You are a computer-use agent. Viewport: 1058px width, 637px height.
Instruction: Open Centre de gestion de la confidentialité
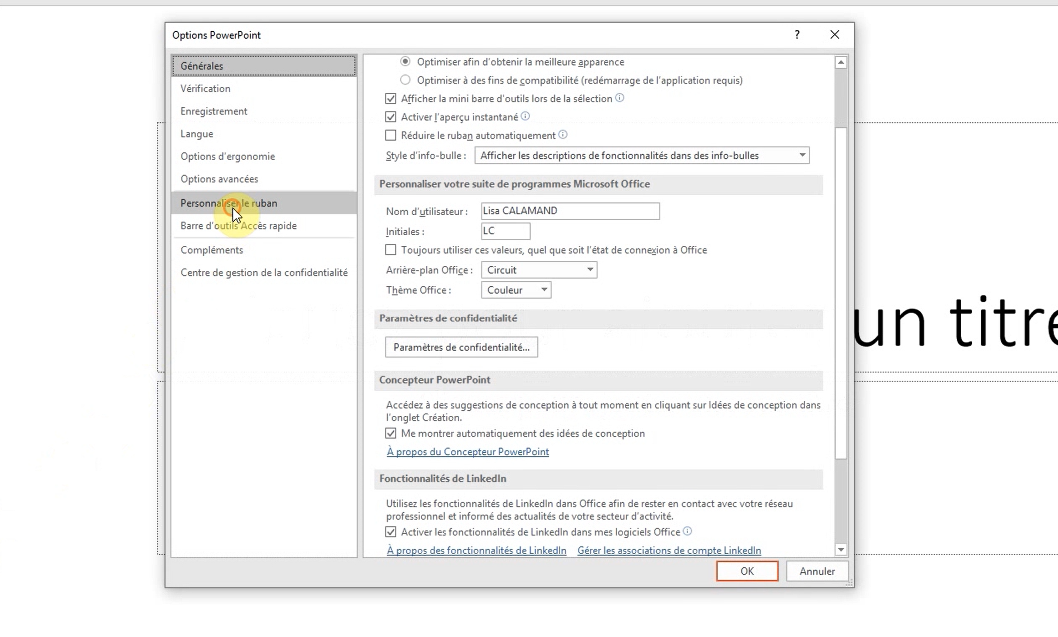264,272
